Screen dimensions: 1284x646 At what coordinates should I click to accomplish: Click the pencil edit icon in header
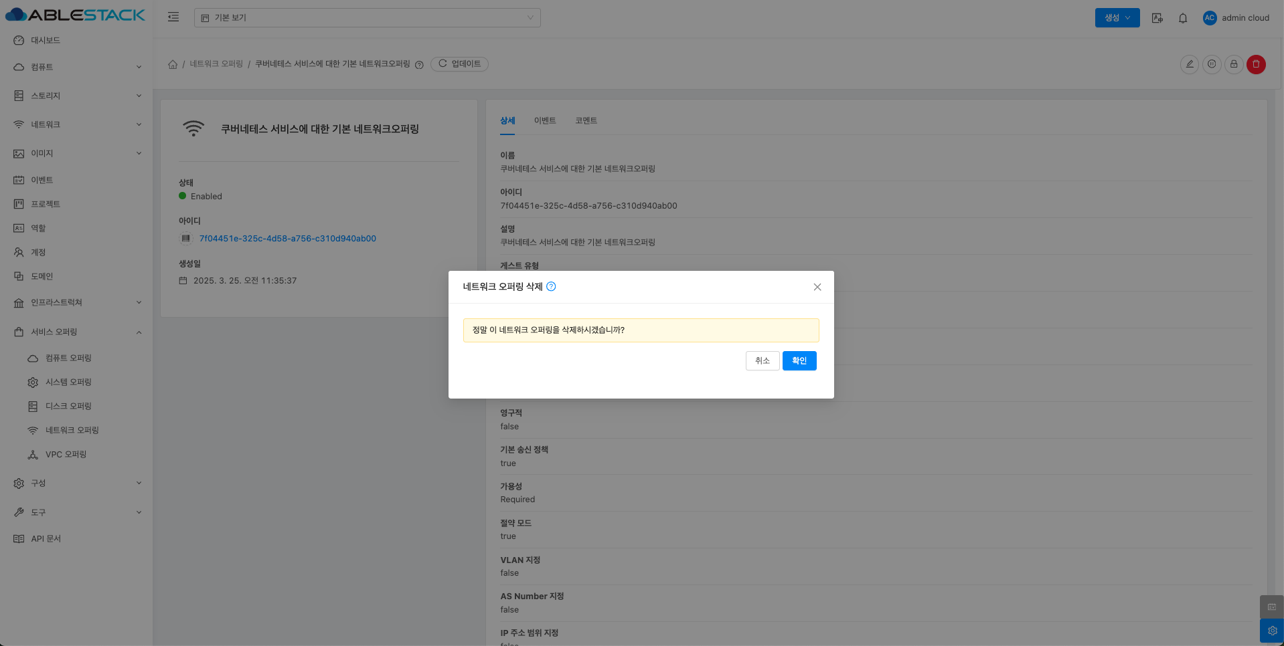coord(1190,64)
